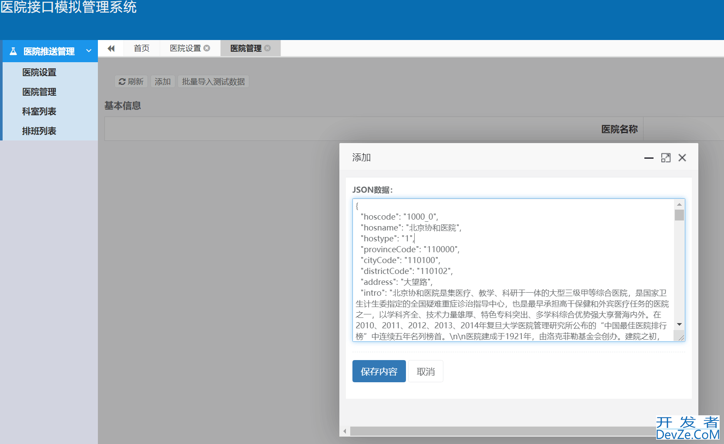Viewport: 724px width, 444px height.
Task: Click the 取消 button
Action: (x=426, y=371)
